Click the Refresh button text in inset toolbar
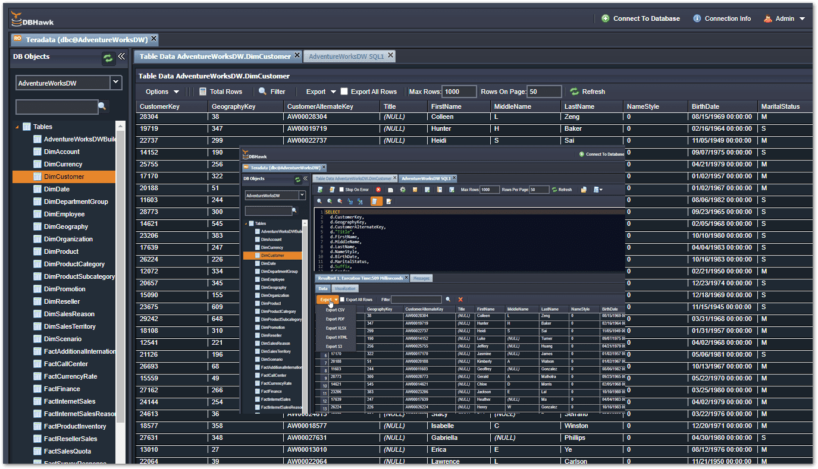 point(565,190)
